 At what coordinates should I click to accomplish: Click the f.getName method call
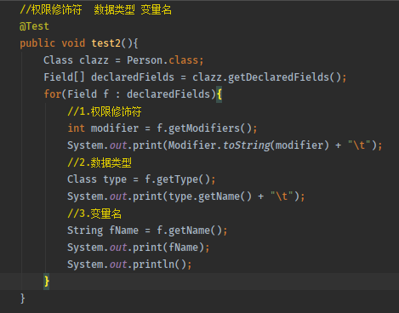tap(189, 230)
